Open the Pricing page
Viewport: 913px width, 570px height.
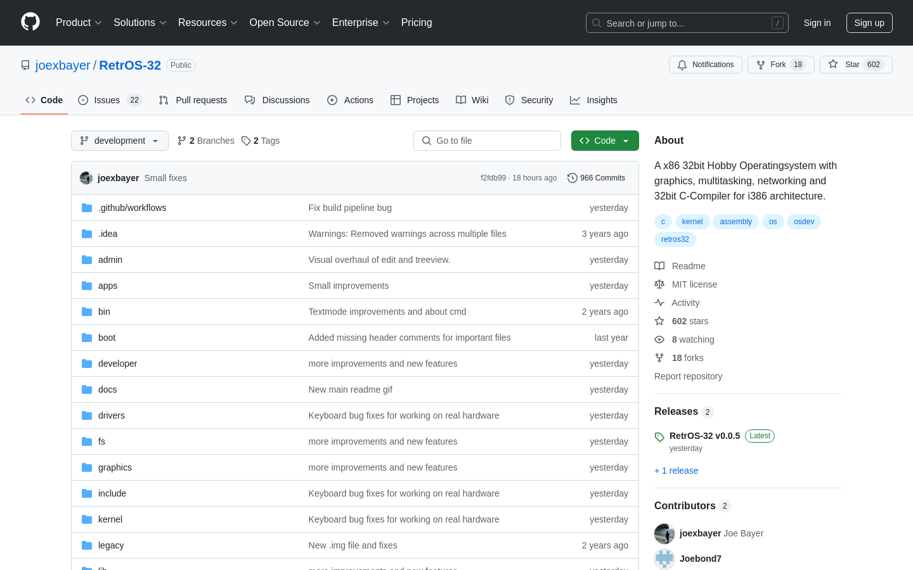tap(417, 23)
